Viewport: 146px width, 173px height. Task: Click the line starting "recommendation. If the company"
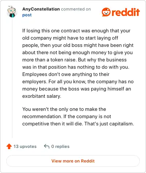coord(67,117)
